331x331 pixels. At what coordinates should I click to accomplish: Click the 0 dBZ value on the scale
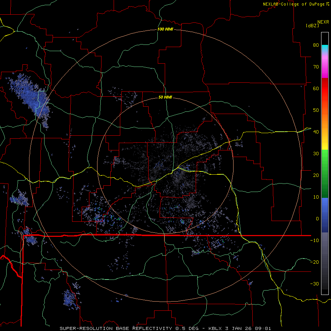point(317,219)
